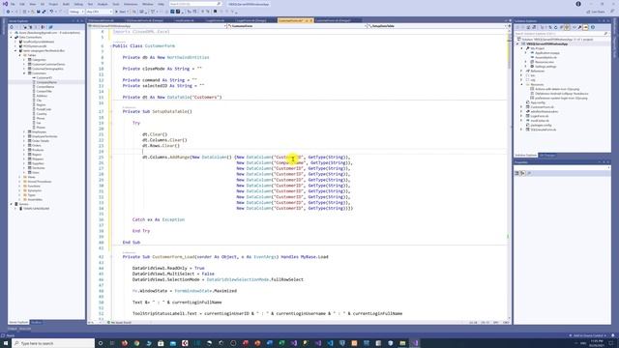Click the Save All toolbar icon

tap(44, 12)
